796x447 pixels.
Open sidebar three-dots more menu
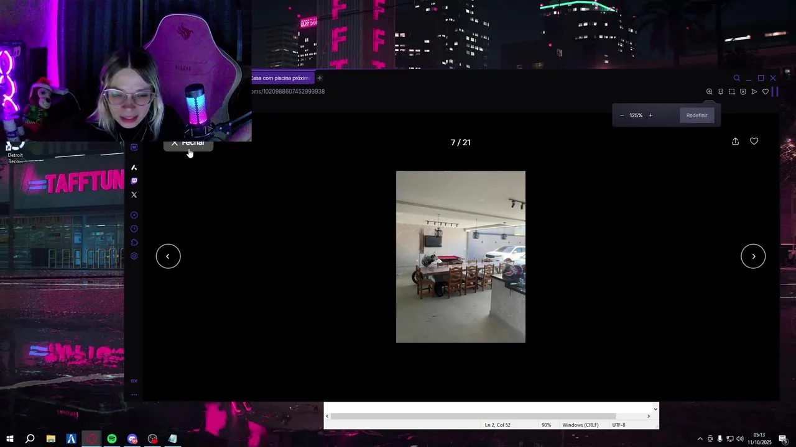click(134, 394)
